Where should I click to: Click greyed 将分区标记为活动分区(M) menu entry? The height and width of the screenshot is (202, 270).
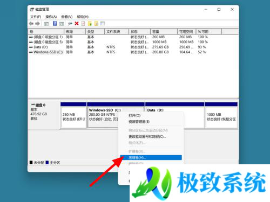point(151,130)
